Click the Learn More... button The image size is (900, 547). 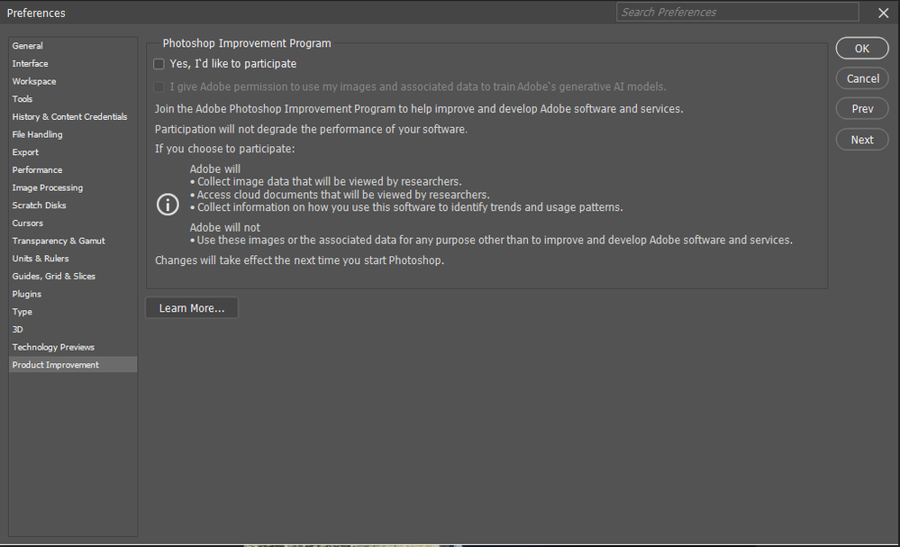192,308
